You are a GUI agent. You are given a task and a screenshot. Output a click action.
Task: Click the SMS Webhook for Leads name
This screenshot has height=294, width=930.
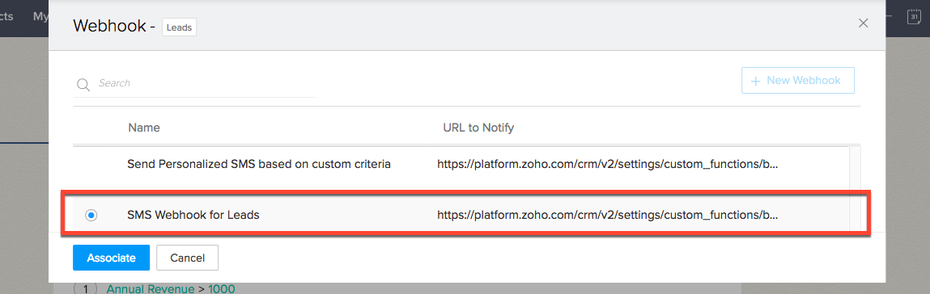(x=193, y=216)
